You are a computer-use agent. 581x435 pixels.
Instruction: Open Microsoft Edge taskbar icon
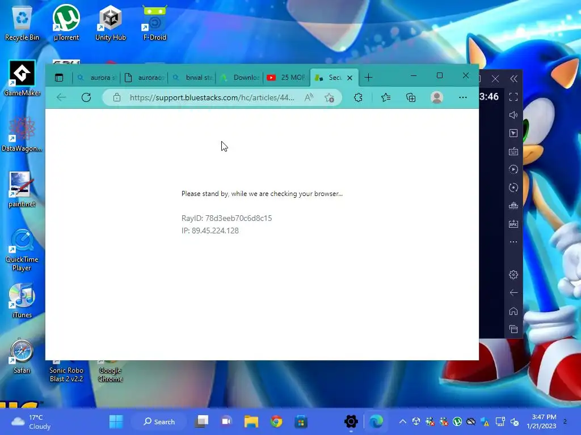(x=376, y=421)
